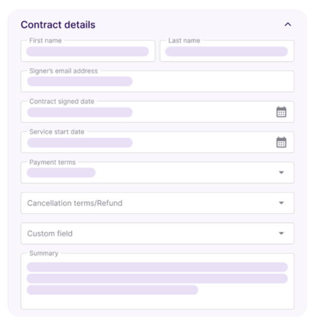The width and height of the screenshot is (315, 326).
Task: Click the Payment terms placeholder value
Action: (x=61, y=172)
